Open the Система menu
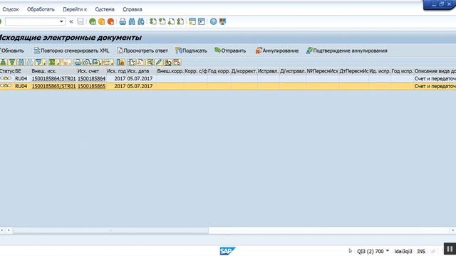 (105, 9)
